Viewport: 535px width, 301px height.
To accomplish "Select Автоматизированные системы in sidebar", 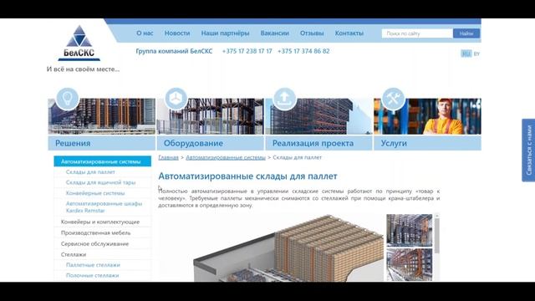I will click(x=102, y=161).
